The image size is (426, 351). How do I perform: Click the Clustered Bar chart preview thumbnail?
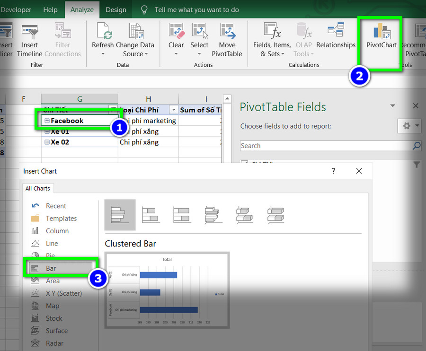pos(167,290)
